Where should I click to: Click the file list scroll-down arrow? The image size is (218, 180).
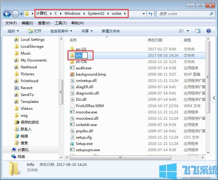click(x=208, y=153)
